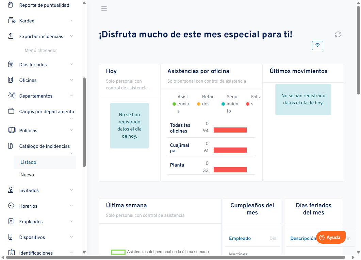Expand the Dispositivos chevron
The image size is (361, 260).
click(x=71, y=237)
